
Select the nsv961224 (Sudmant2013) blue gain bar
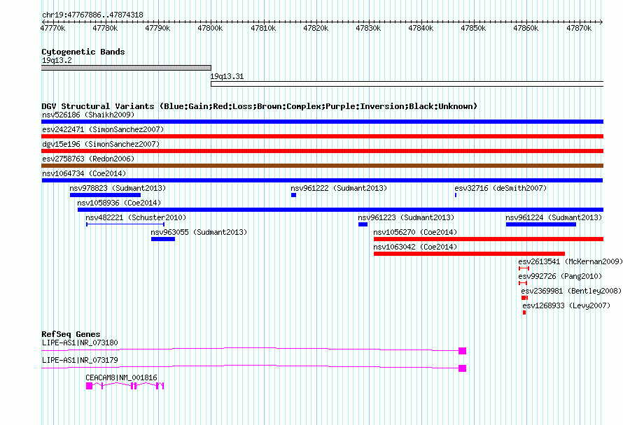[x=541, y=224]
